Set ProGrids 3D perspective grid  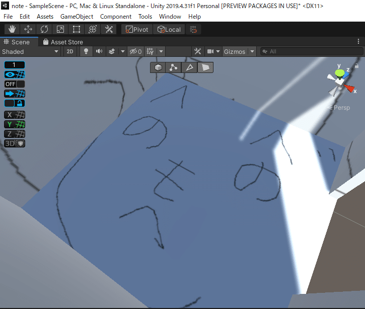click(x=15, y=143)
